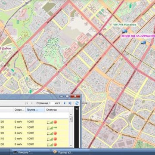The width and height of the screenshot is (155, 155).
Task: Click the Скоро... column header
Action: pos(19,110)
